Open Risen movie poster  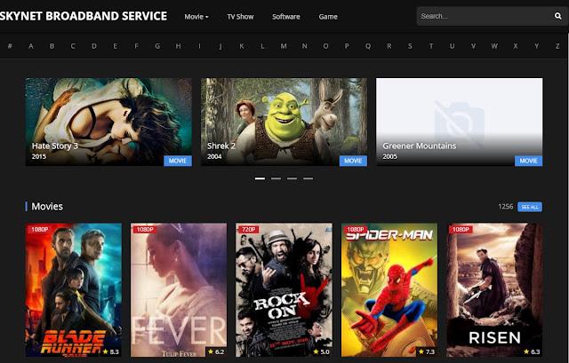[x=494, y=290]
